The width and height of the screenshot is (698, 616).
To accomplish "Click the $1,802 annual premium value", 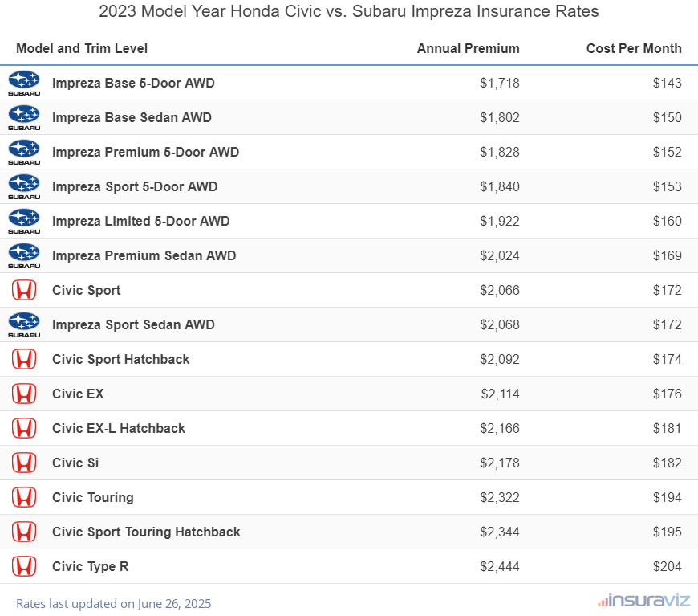I will click(x=500, y=118).
